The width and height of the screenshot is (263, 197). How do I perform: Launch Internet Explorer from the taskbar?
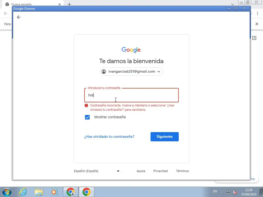point(23,192)
